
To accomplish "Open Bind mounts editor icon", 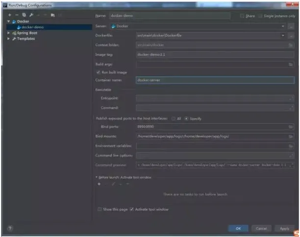I will click(291, 136).
